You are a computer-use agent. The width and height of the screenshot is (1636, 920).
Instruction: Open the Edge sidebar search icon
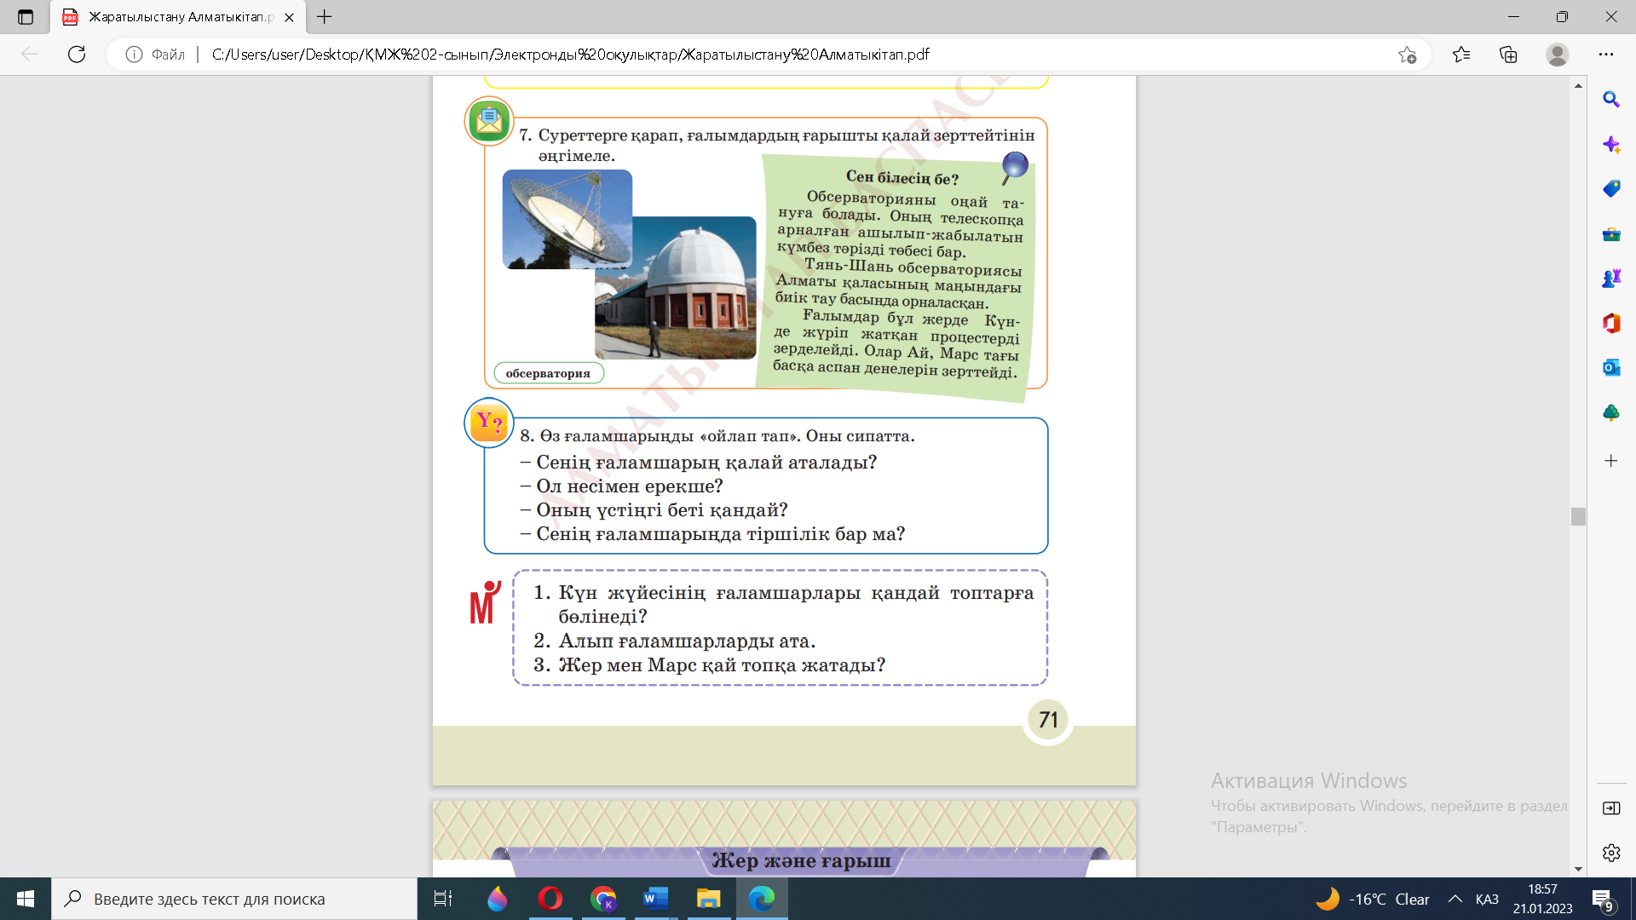[x=1610, y=100]
